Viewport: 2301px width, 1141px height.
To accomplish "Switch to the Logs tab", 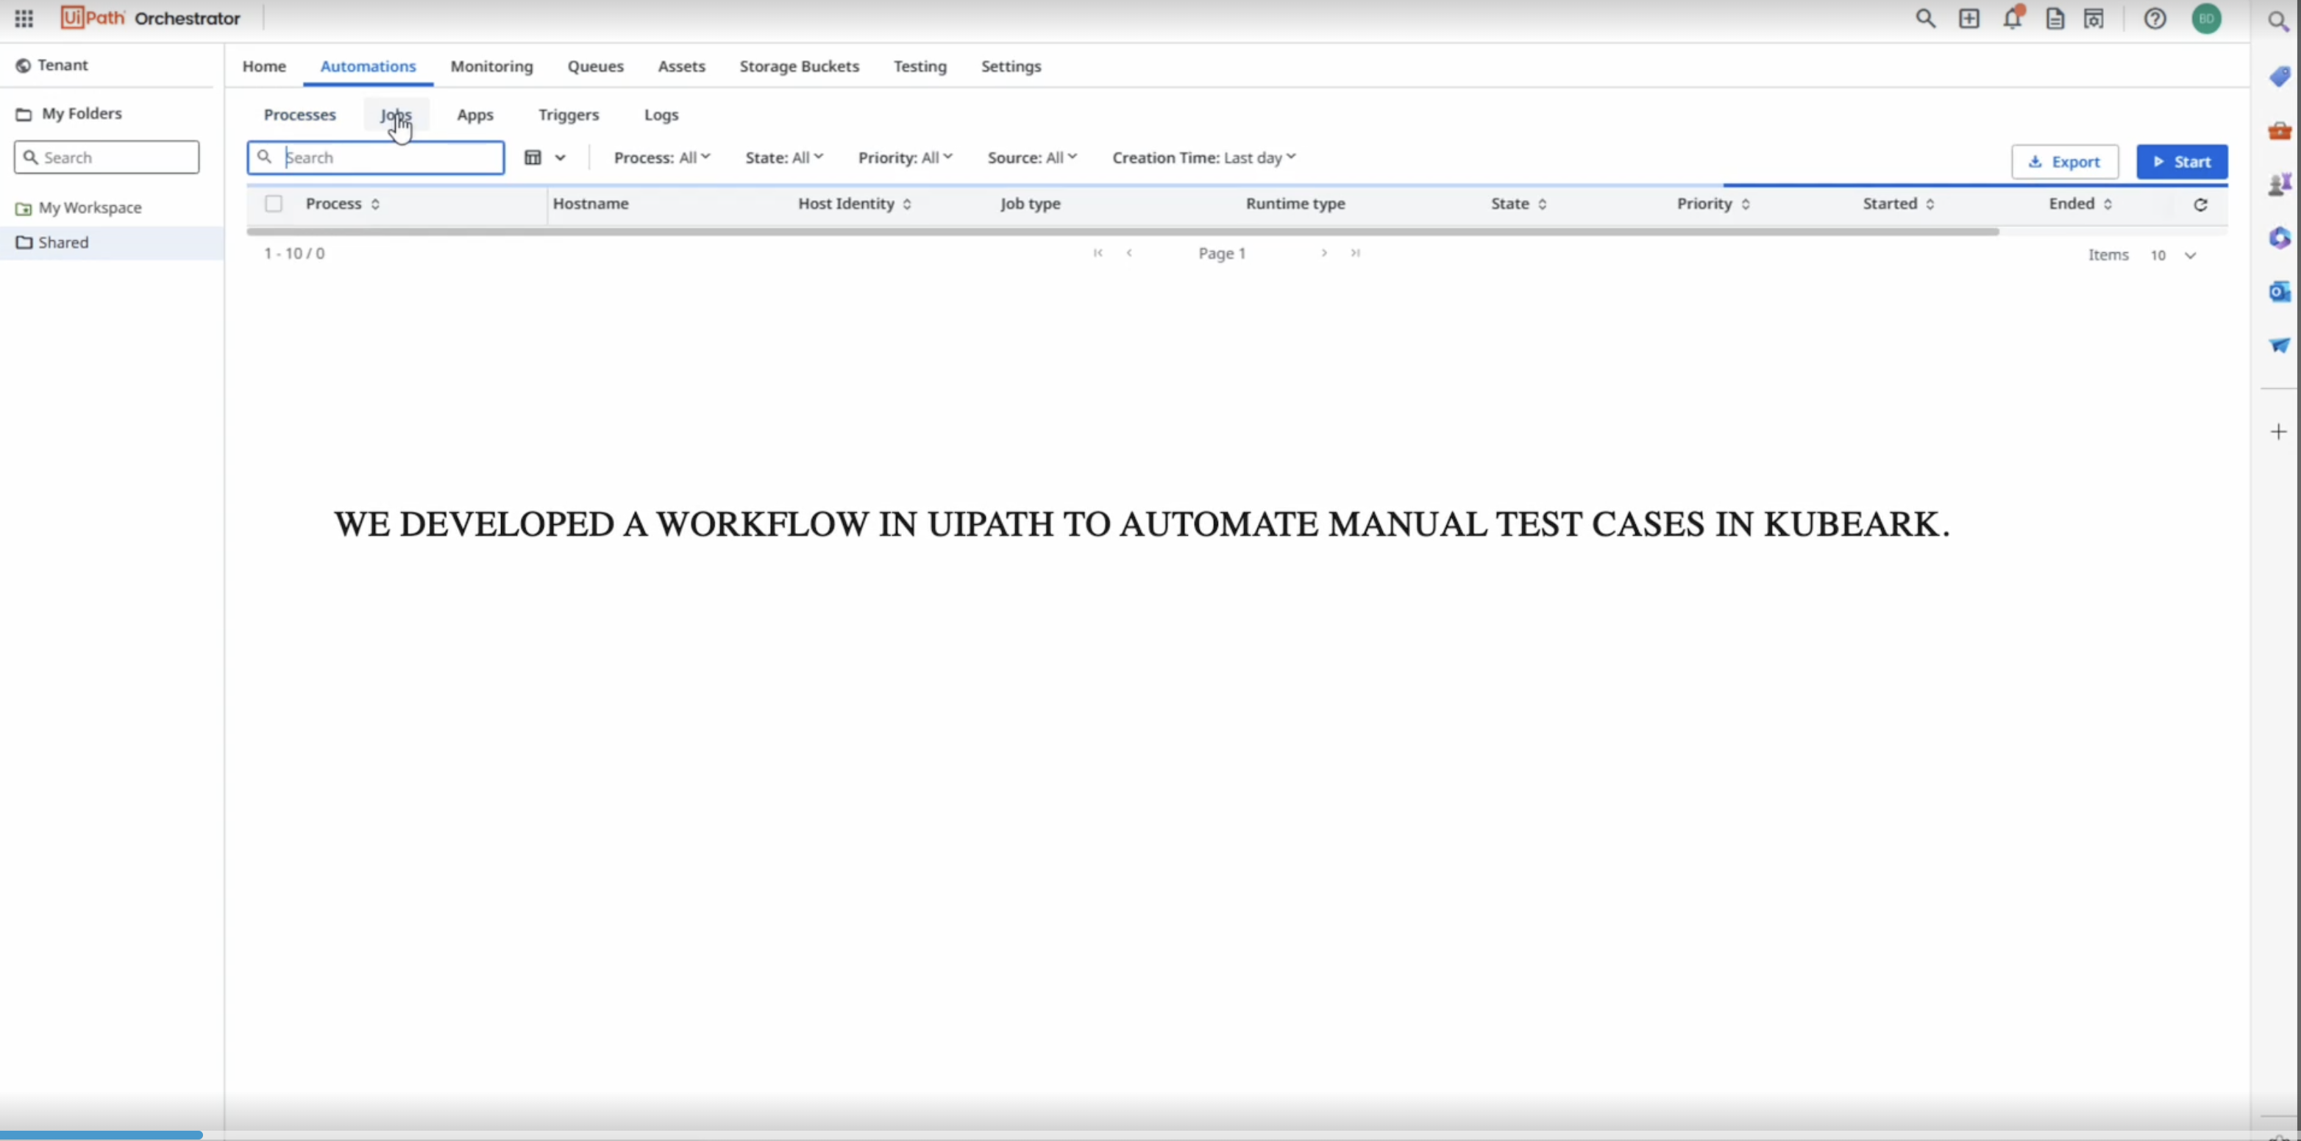I will coord(662,113).
